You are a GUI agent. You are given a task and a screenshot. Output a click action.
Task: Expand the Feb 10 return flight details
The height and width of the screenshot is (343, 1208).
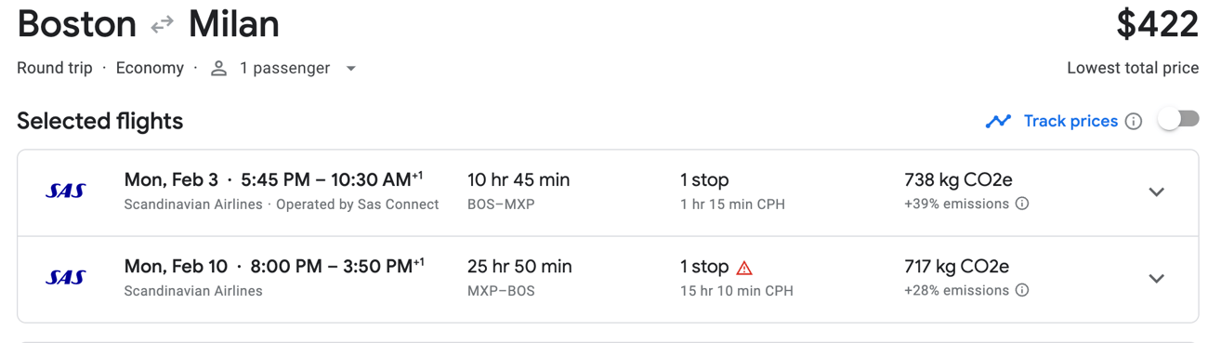click(x=1156, y=279)
